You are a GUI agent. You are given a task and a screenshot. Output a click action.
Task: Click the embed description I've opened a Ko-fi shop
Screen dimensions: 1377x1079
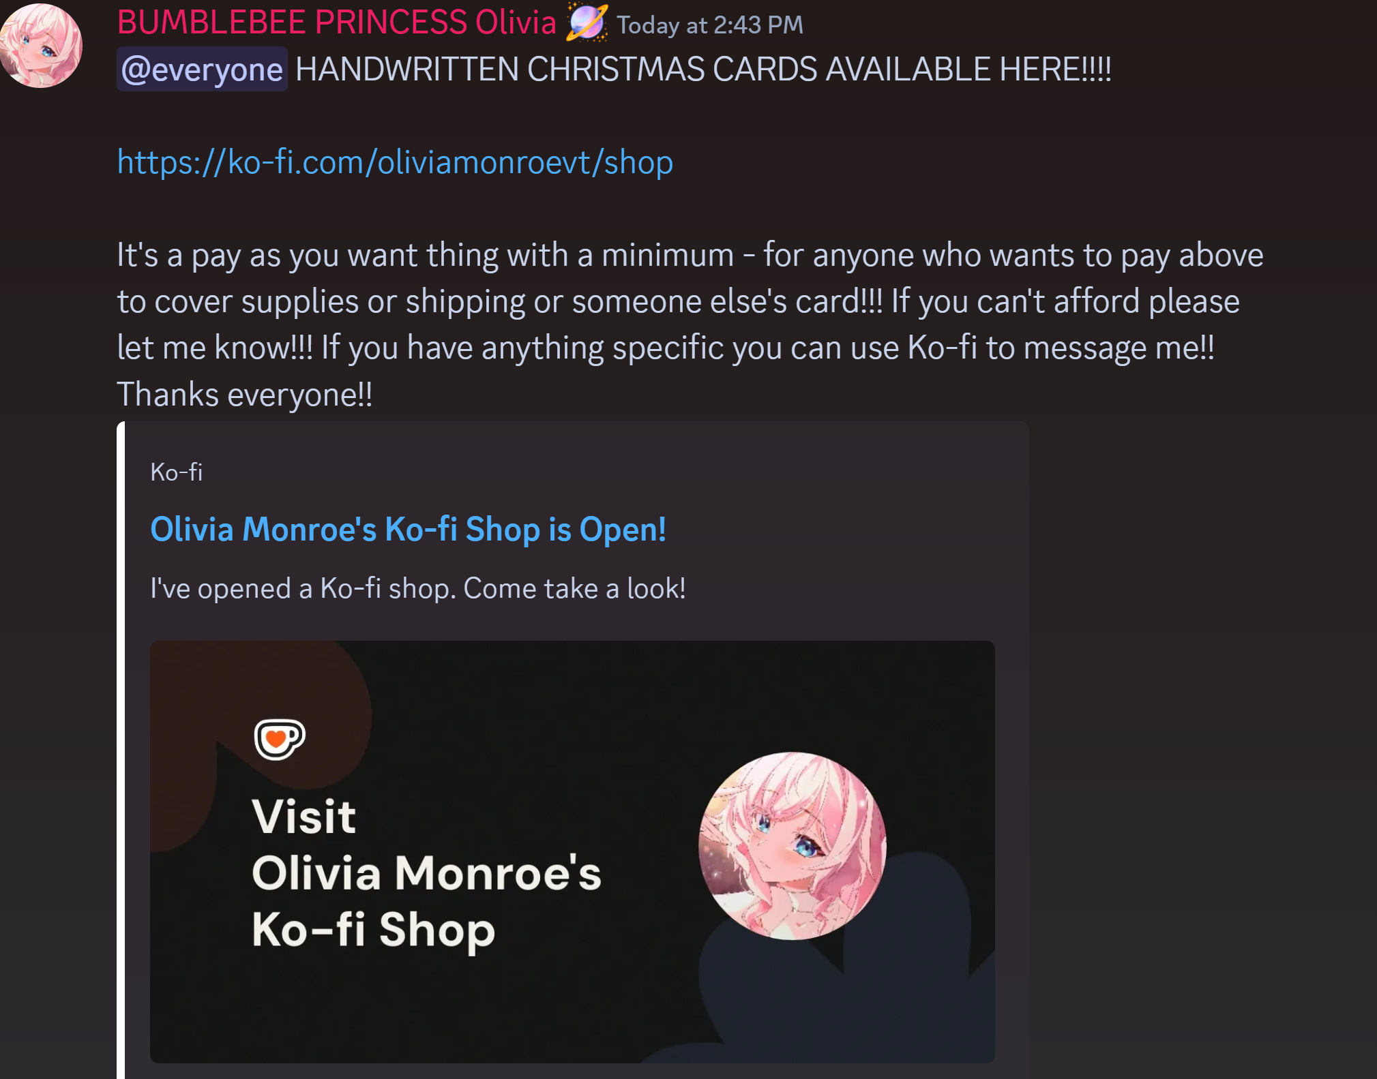418,588
